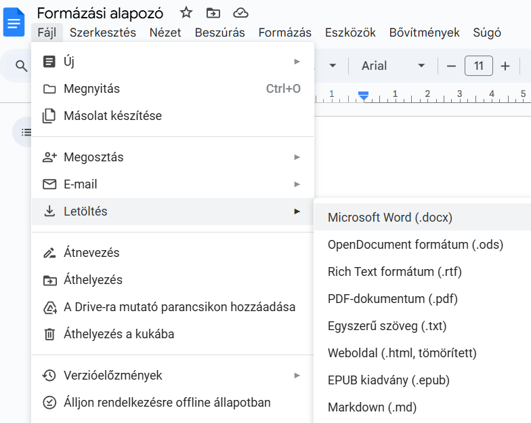Click the Ctrl+O shortcut text

[x=283, y=89]
